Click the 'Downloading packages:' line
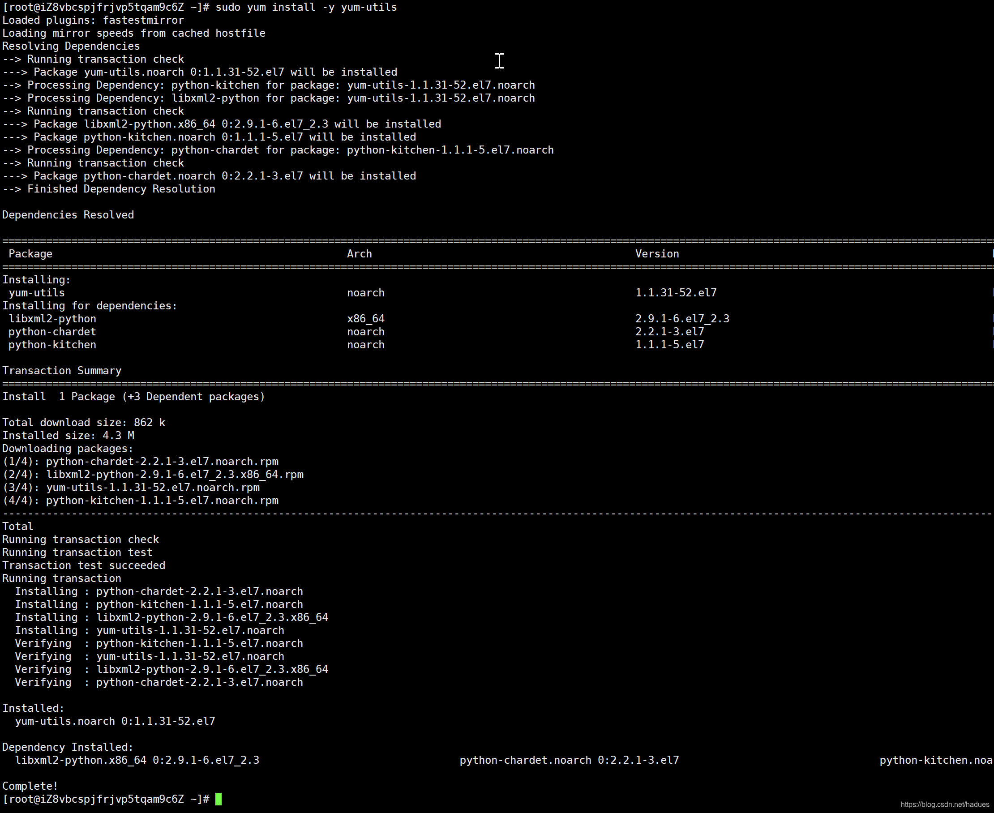Screen dimensions: 994x813 (68, 449)
